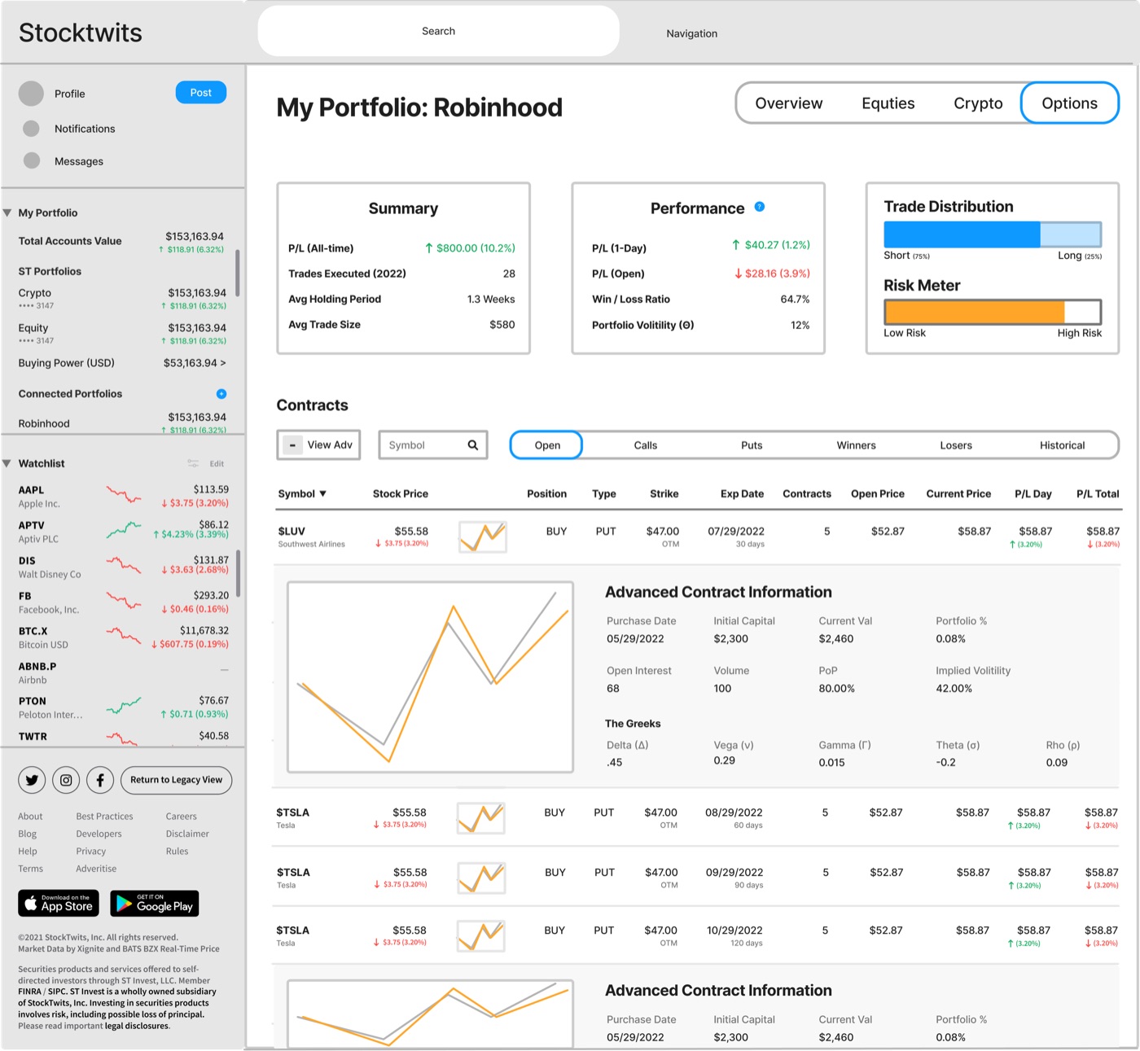Click the Performance info icon
1140x1051 pixels.
pos(760,208)
